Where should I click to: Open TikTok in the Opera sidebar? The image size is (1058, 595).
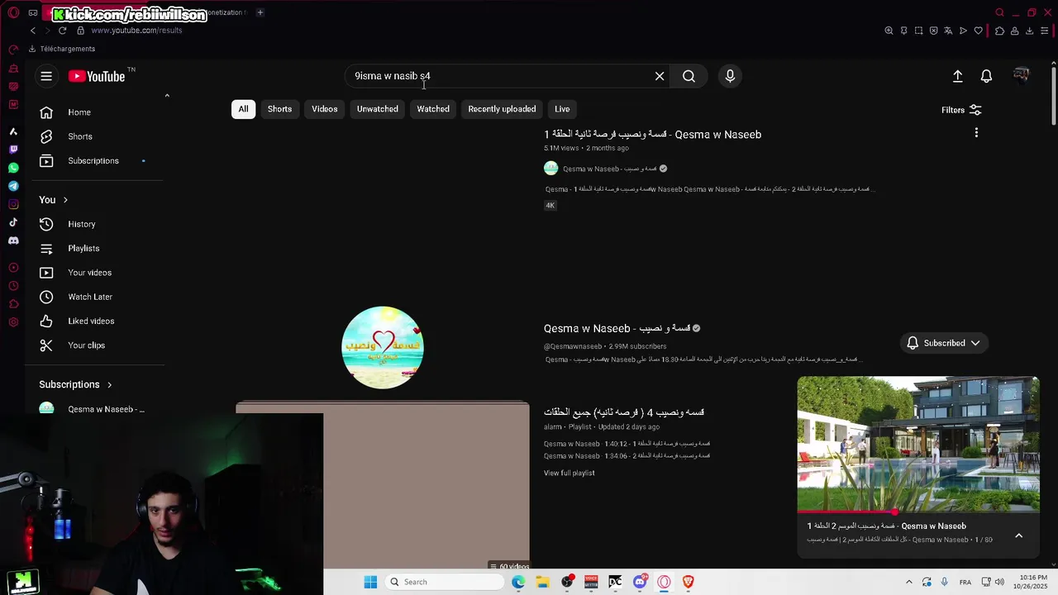click(13, 222)
